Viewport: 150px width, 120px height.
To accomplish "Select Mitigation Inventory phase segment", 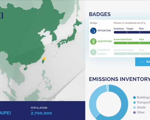I will (120, 32).
